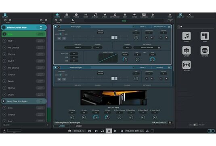Click Padshop Layer volume fader handle
Image resolution: width=216 pixels, height=146 pixels.
[114, 78]
